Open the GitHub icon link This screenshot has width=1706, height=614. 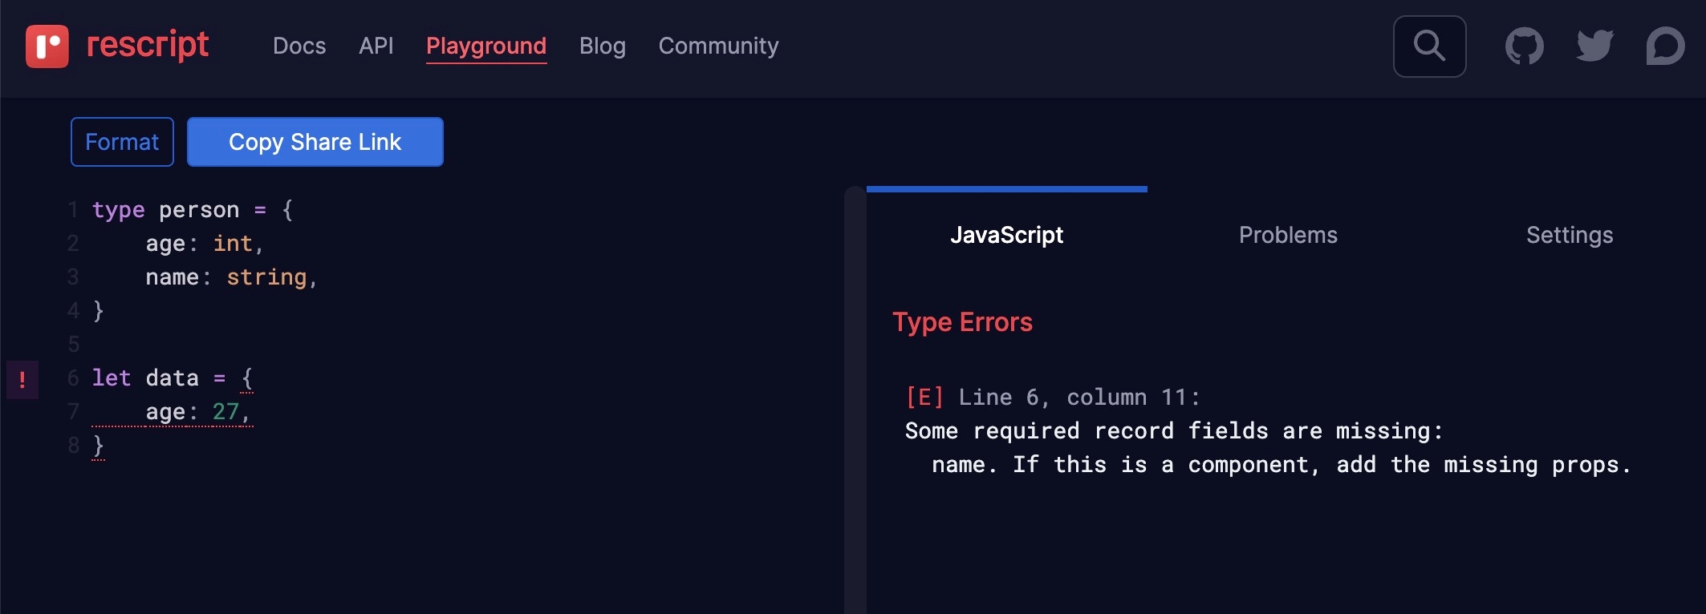1524,46
